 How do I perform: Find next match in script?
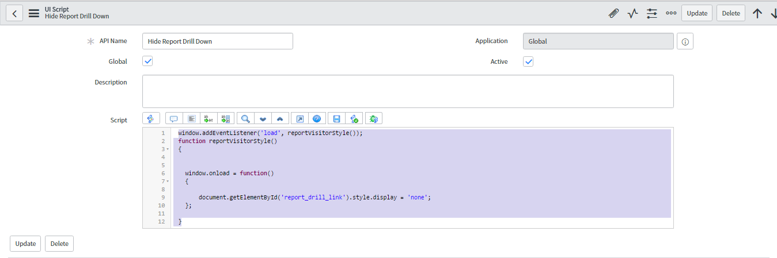[263, 118]
